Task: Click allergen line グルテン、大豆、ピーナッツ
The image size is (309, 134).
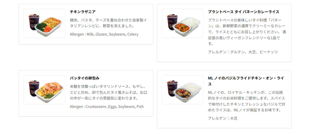Action: (243, 52)
